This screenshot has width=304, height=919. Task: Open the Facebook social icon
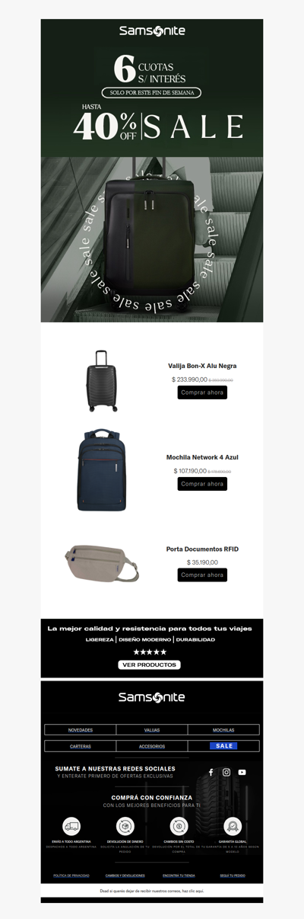point(211,773)
